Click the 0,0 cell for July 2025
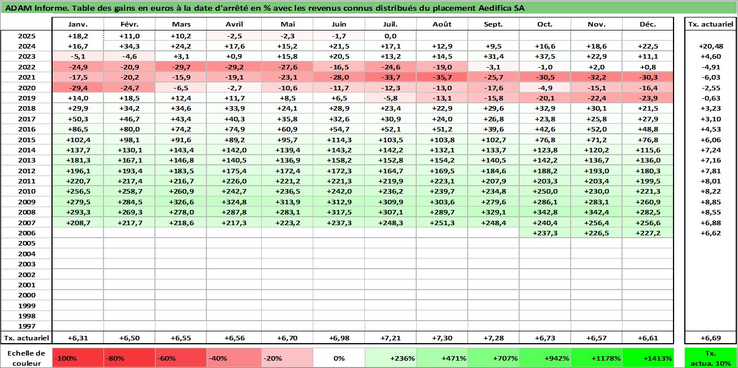This screenshot has height=368, width=738. [390, 36]
